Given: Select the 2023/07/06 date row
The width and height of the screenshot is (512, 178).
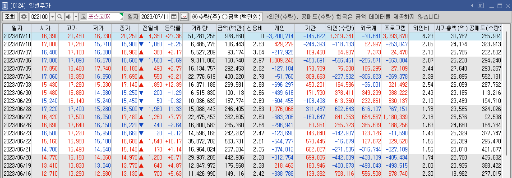Looking at the screenshot, I should 253,60.
